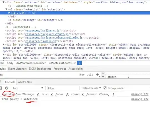Open the DOM Breakpoints tab
The image size is (150, 113).
click(x=40, y=69)
